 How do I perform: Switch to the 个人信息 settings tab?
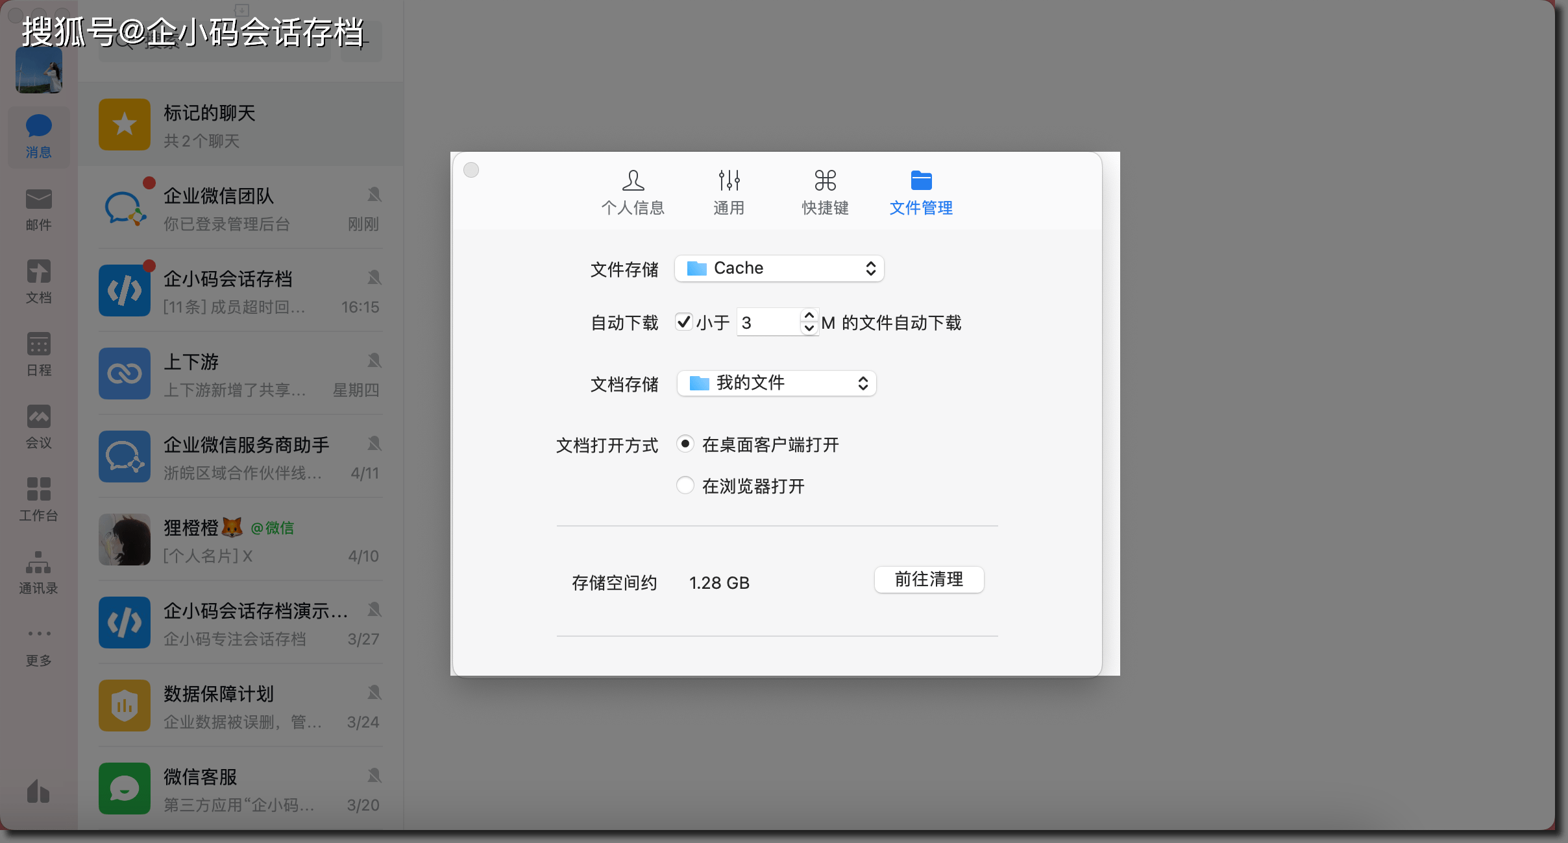tap(633, 193)
